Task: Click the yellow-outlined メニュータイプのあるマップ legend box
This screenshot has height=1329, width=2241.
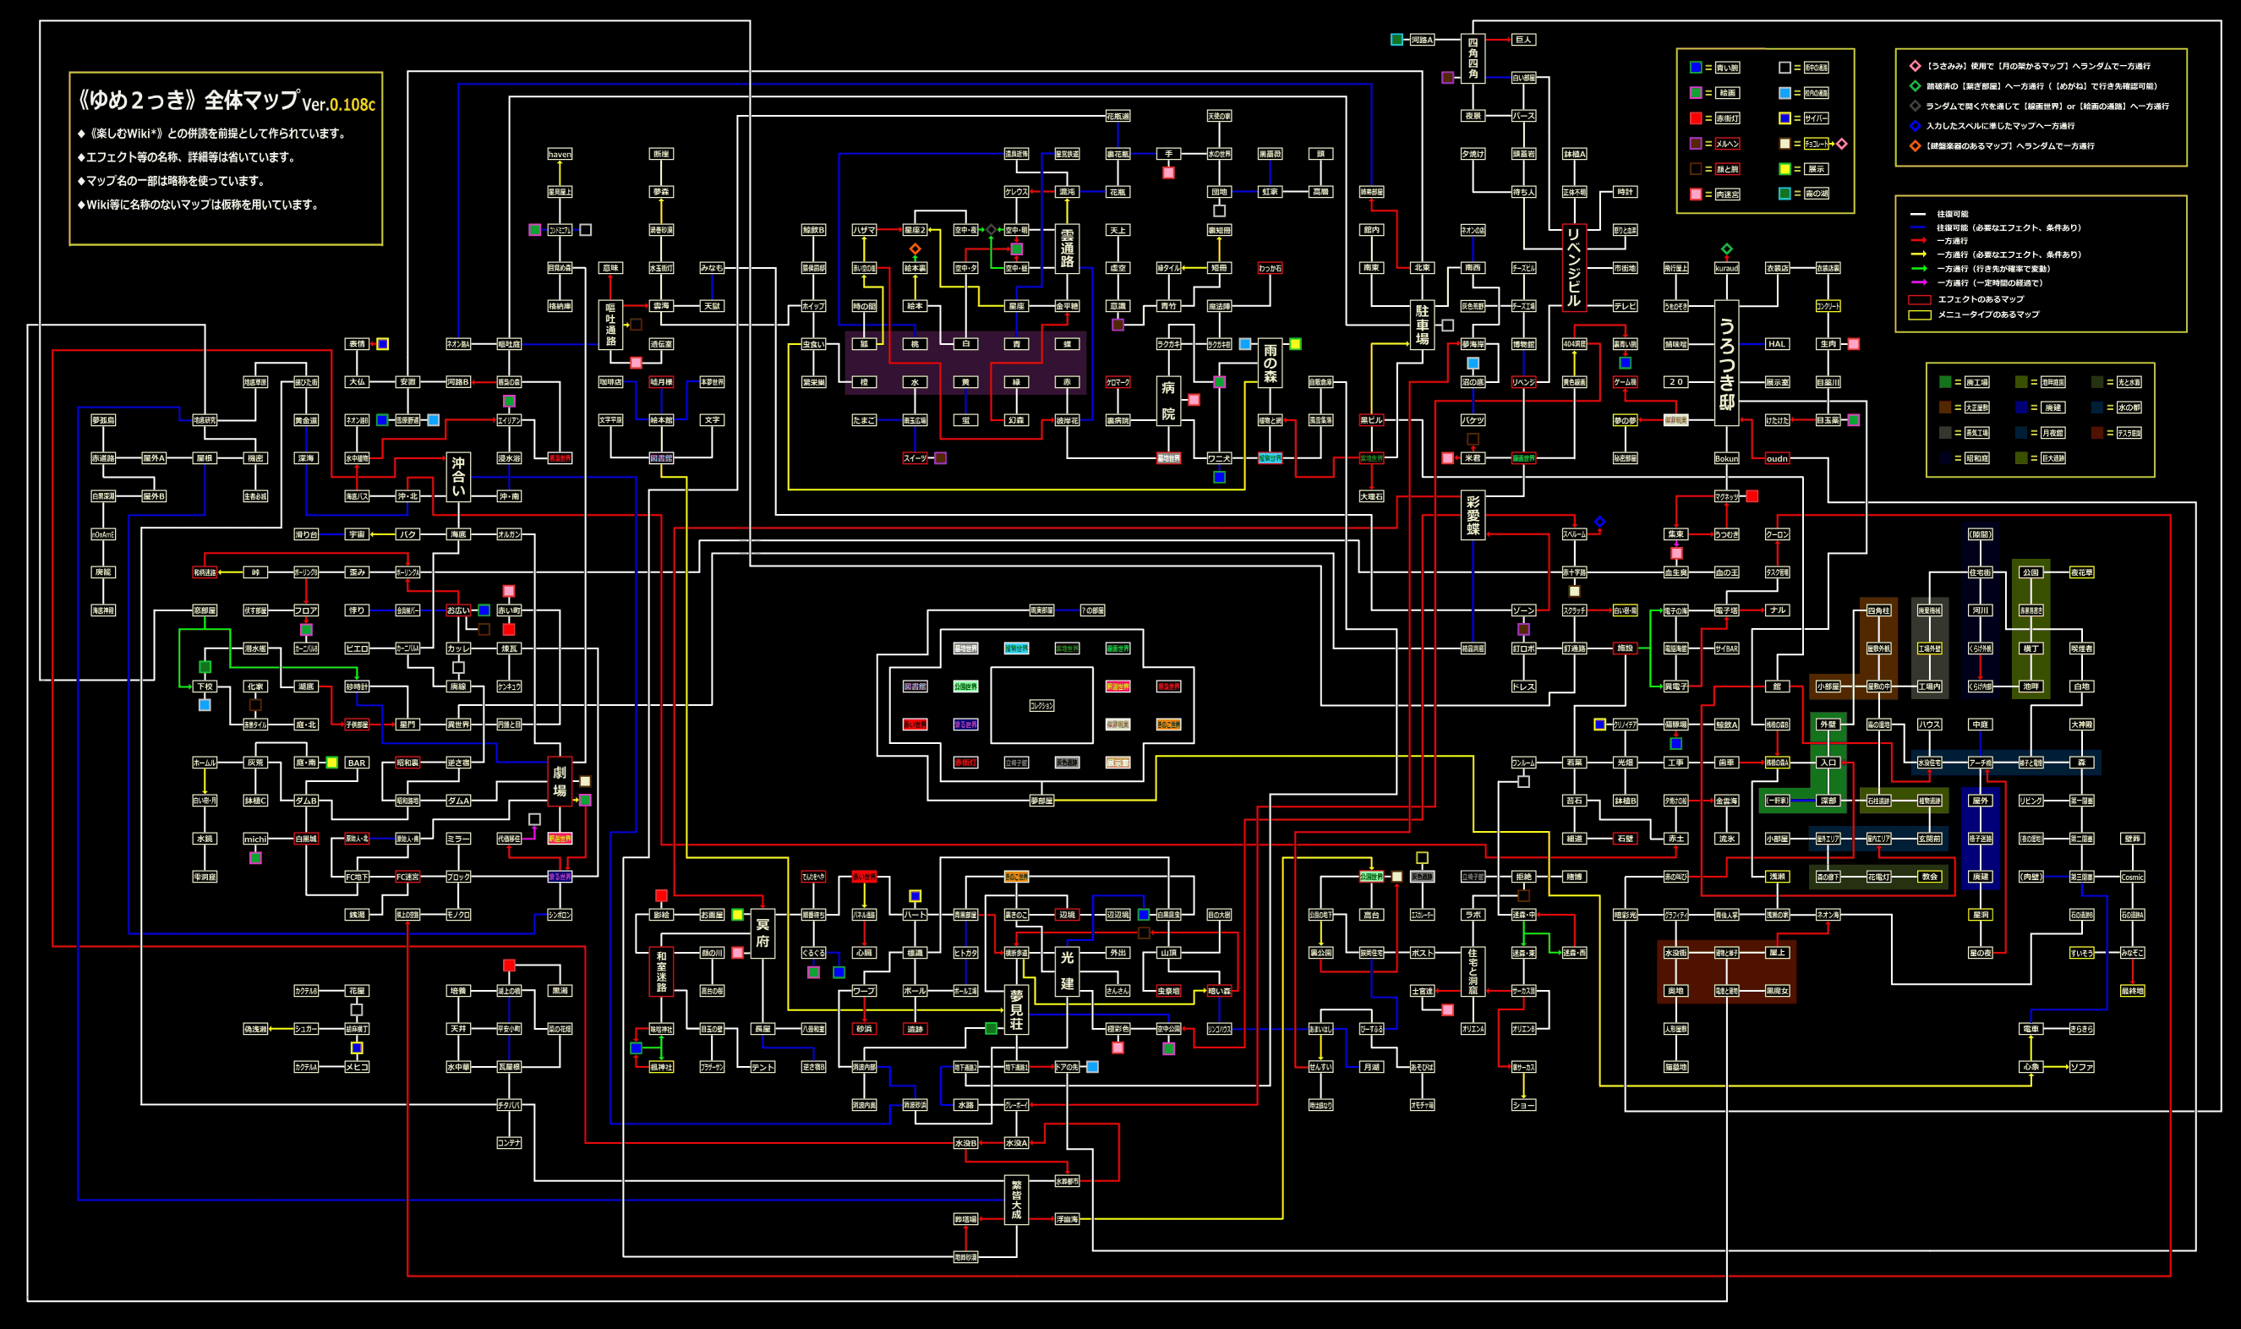Action: (1920, 314)
